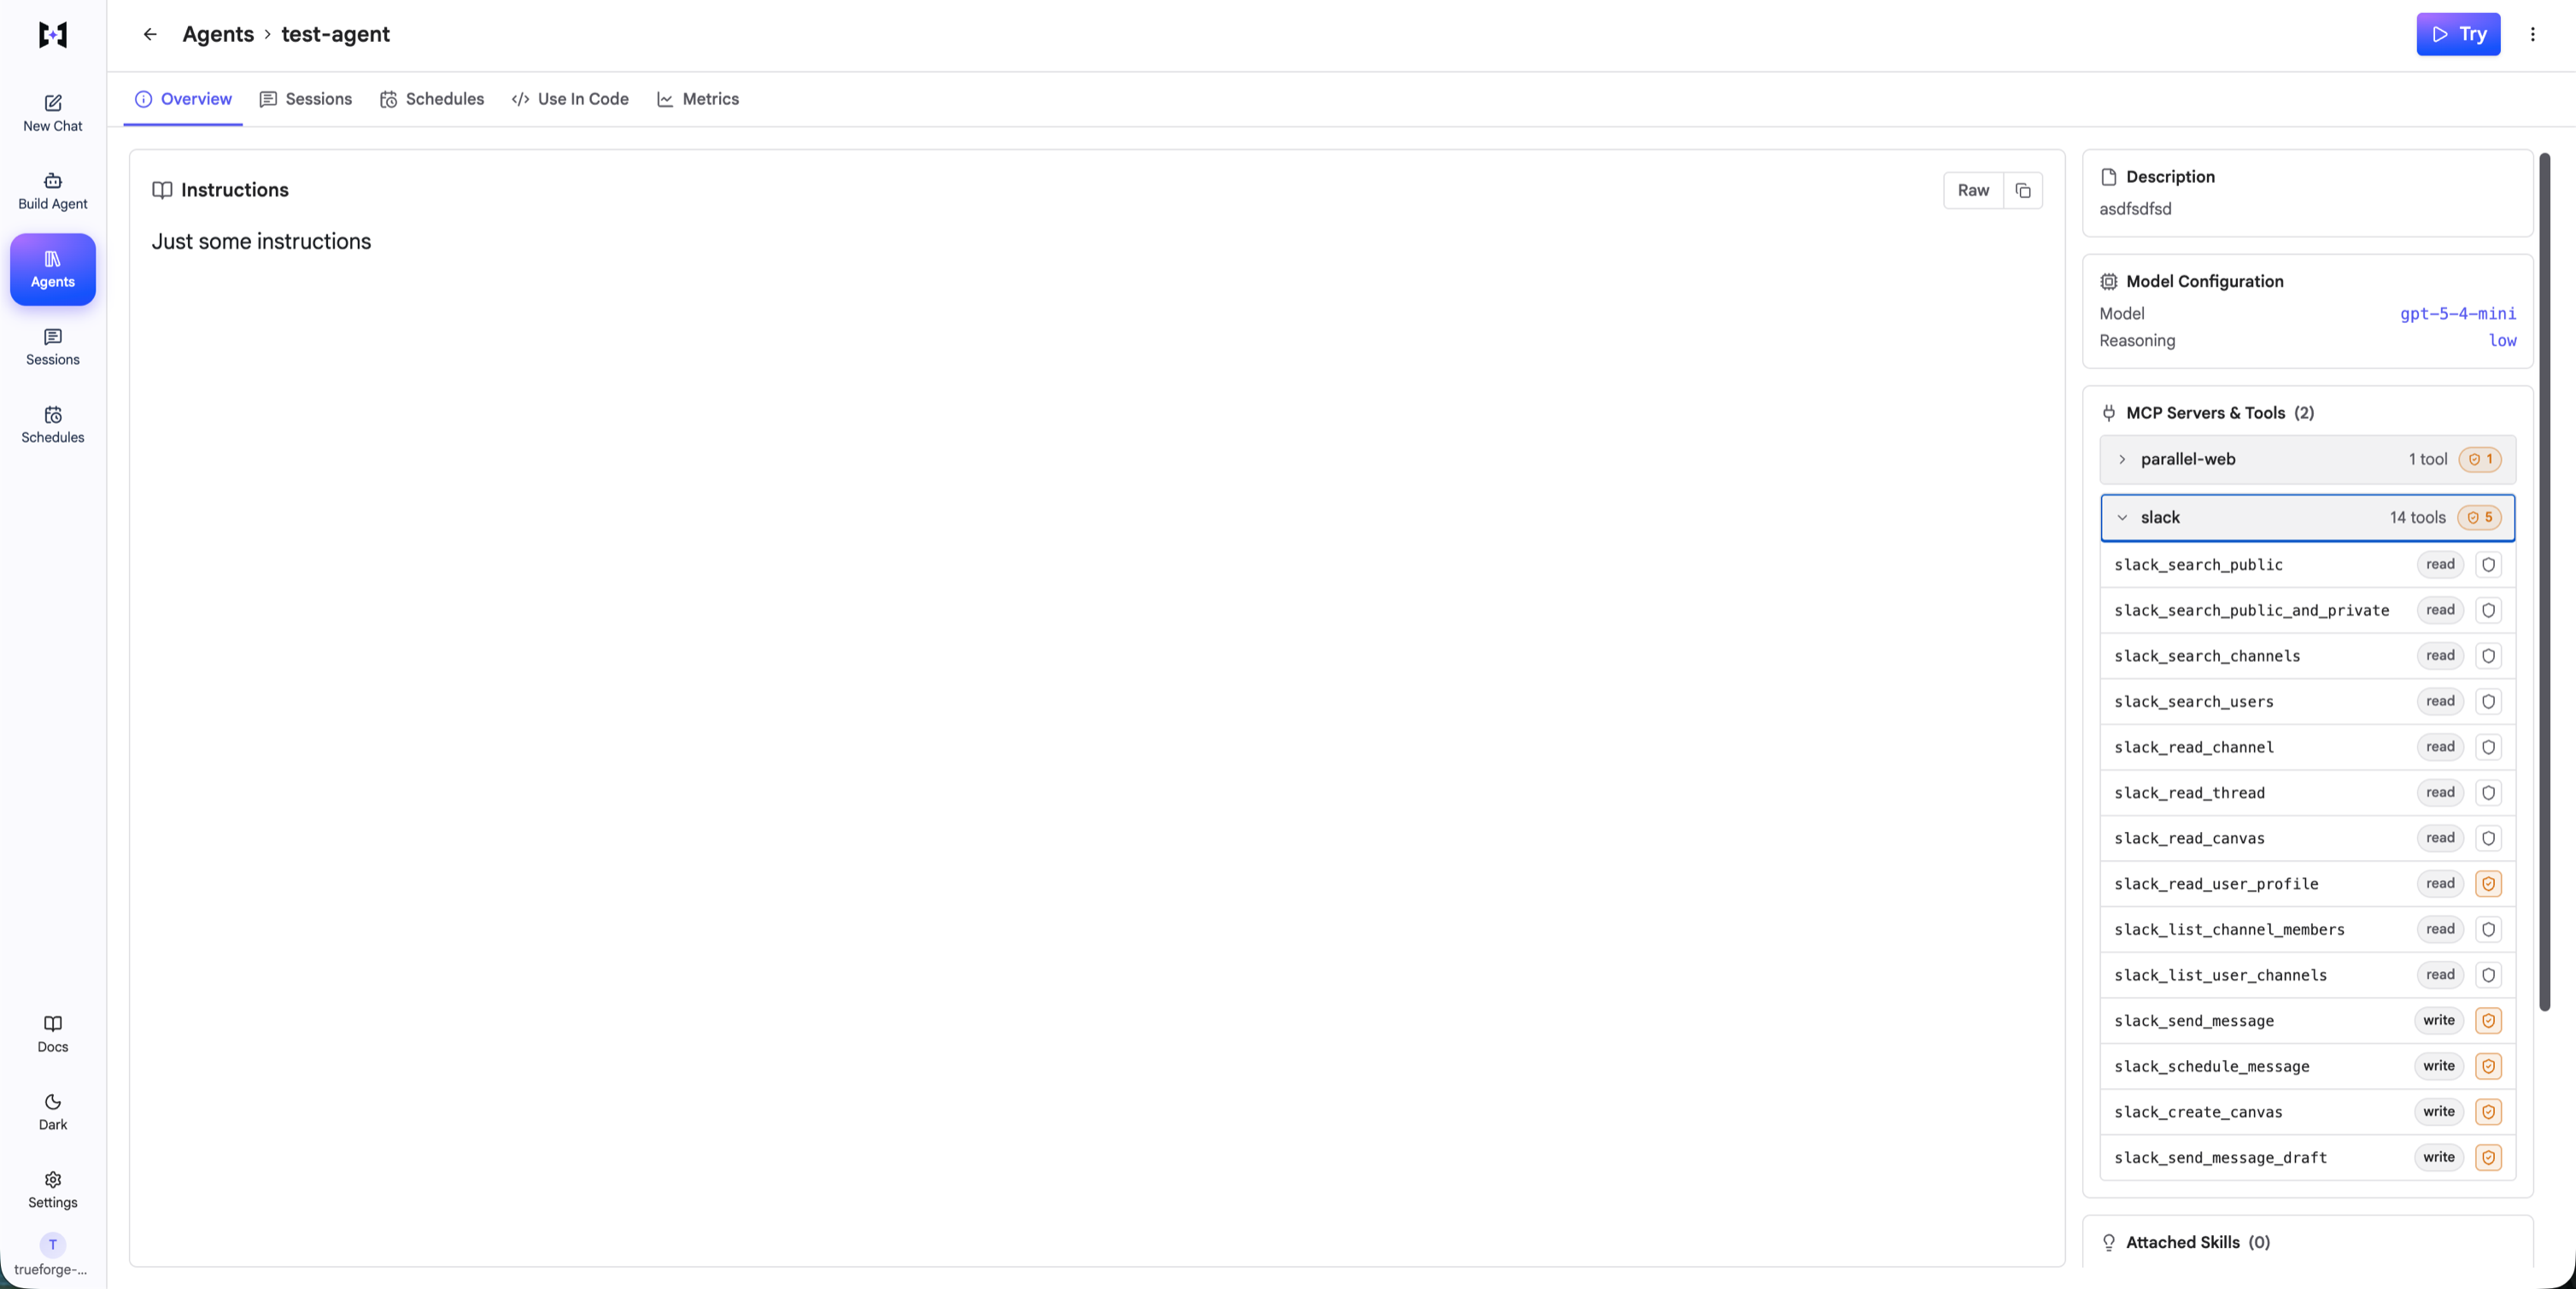This screenshot has height=1289, width=2576.
Task: Toggle shield for slack_read_thread
Action: tap(2488, 793)
